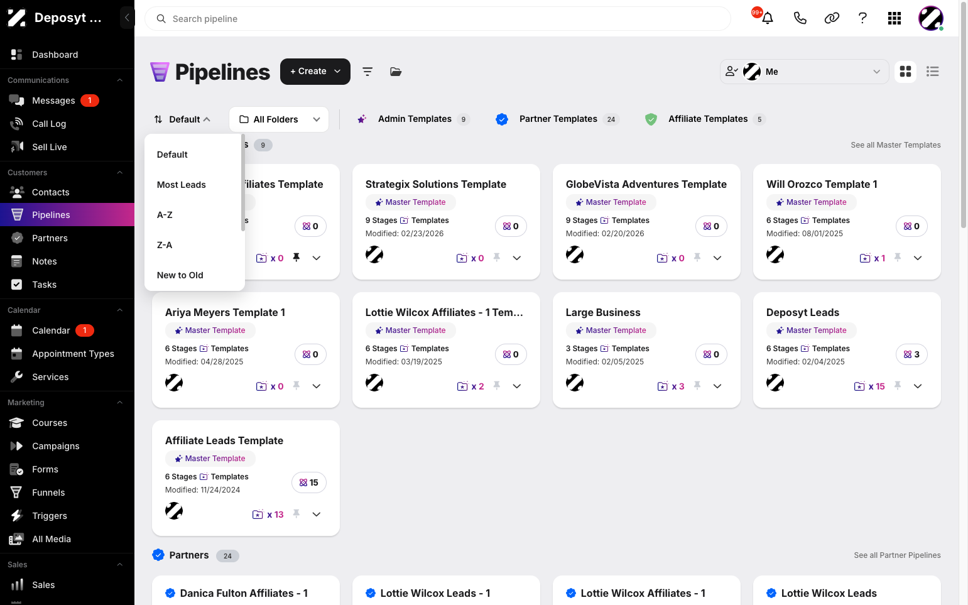Click the badge count on Deposyt Leads card
Viewport: 968px width, 605px height.
[x=911, y=354]
